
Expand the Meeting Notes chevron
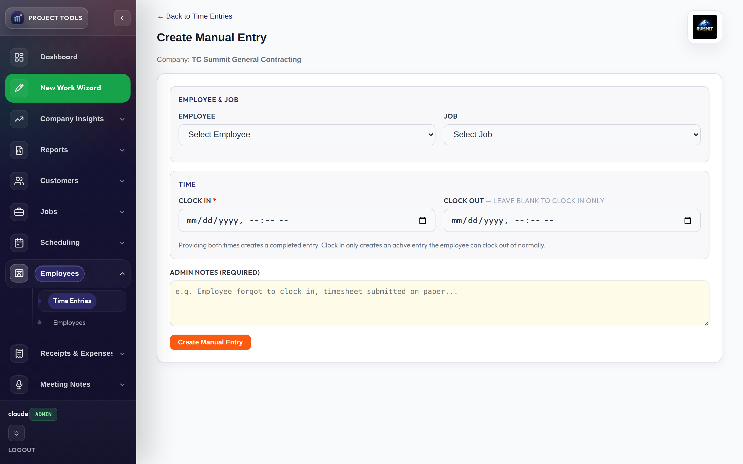(x=122, y=385)
